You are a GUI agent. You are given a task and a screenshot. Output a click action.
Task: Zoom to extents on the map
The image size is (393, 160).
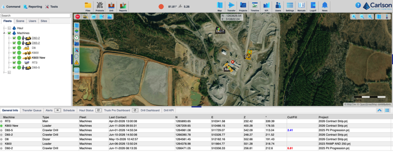pos(370,17)
